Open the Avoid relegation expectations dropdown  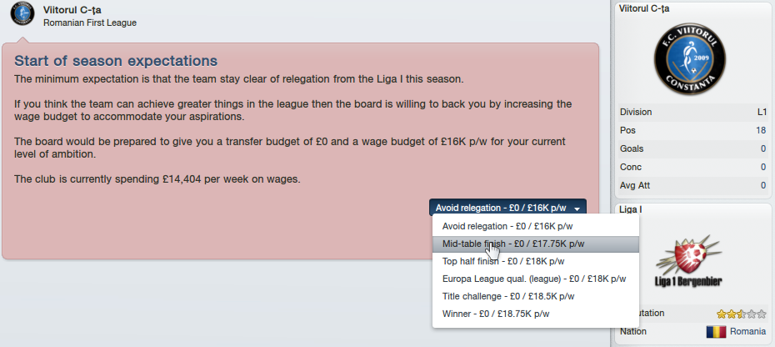coord(507,208)
